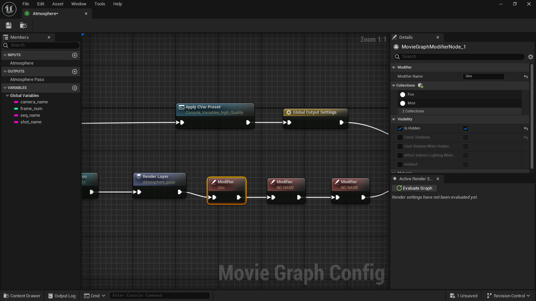This screenshot has width=536, height=301.
Task: Click the 1 Unsaved status indicator
Action: (x=464, y=296)
